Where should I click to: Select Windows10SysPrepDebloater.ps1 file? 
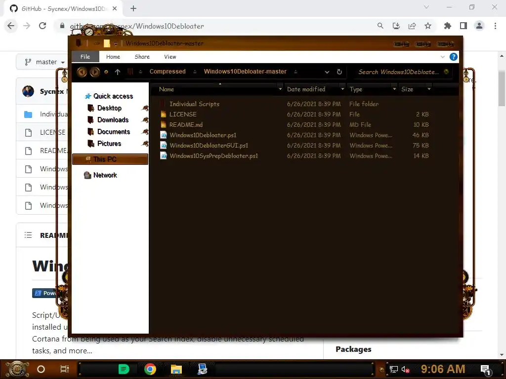(213, 155)
